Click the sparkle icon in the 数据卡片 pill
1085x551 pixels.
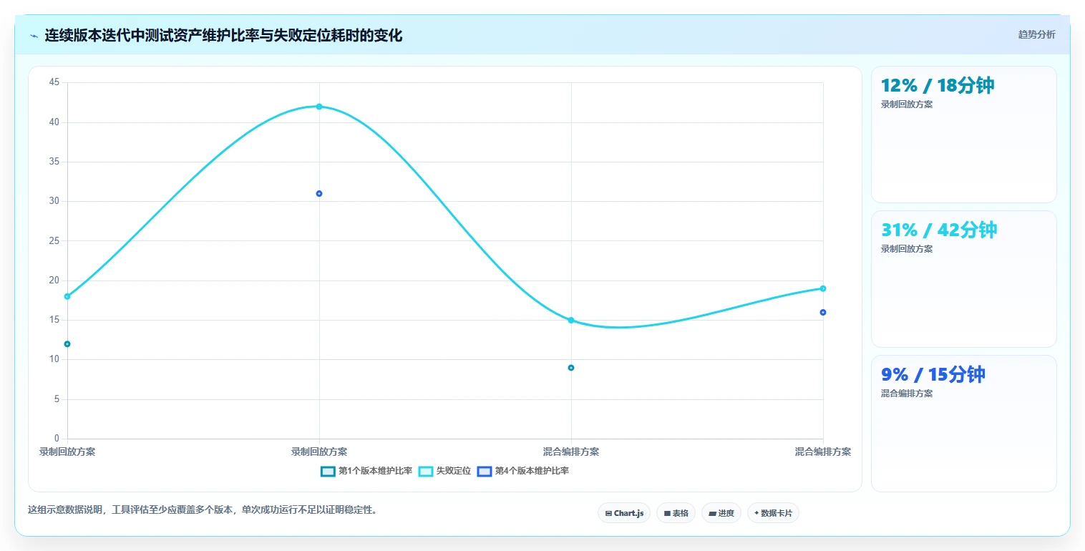point(756,513)
